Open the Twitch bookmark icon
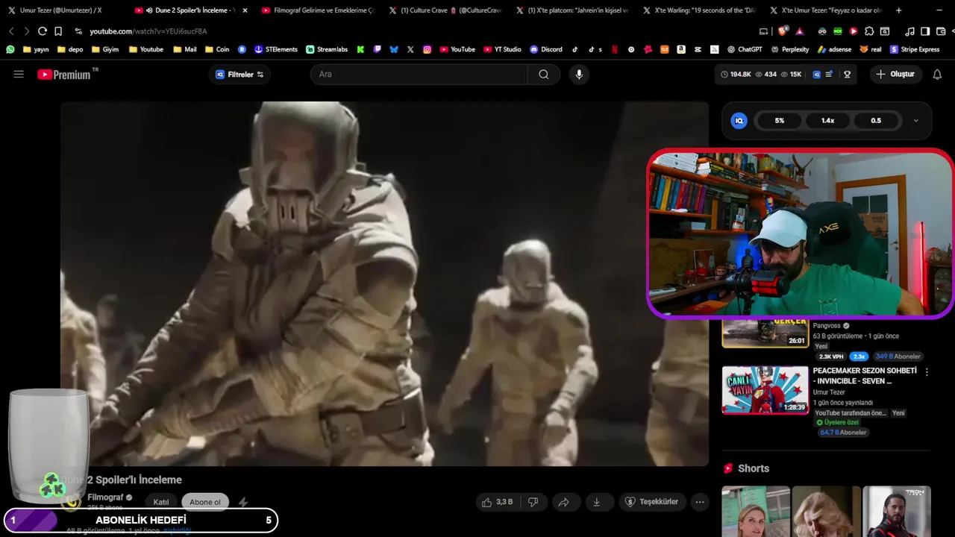 pos(377,49)
